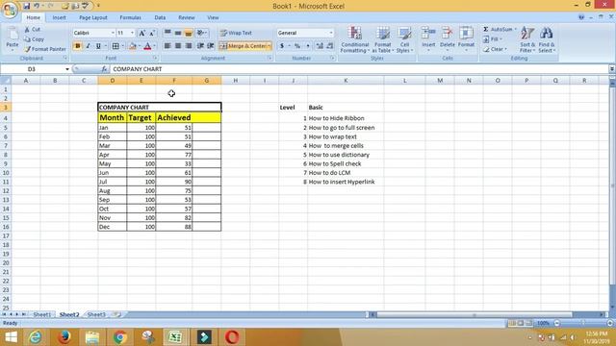Click the Insert Function fx icon
The height and width of the screenshot is (346, 616).
[104, 69]
